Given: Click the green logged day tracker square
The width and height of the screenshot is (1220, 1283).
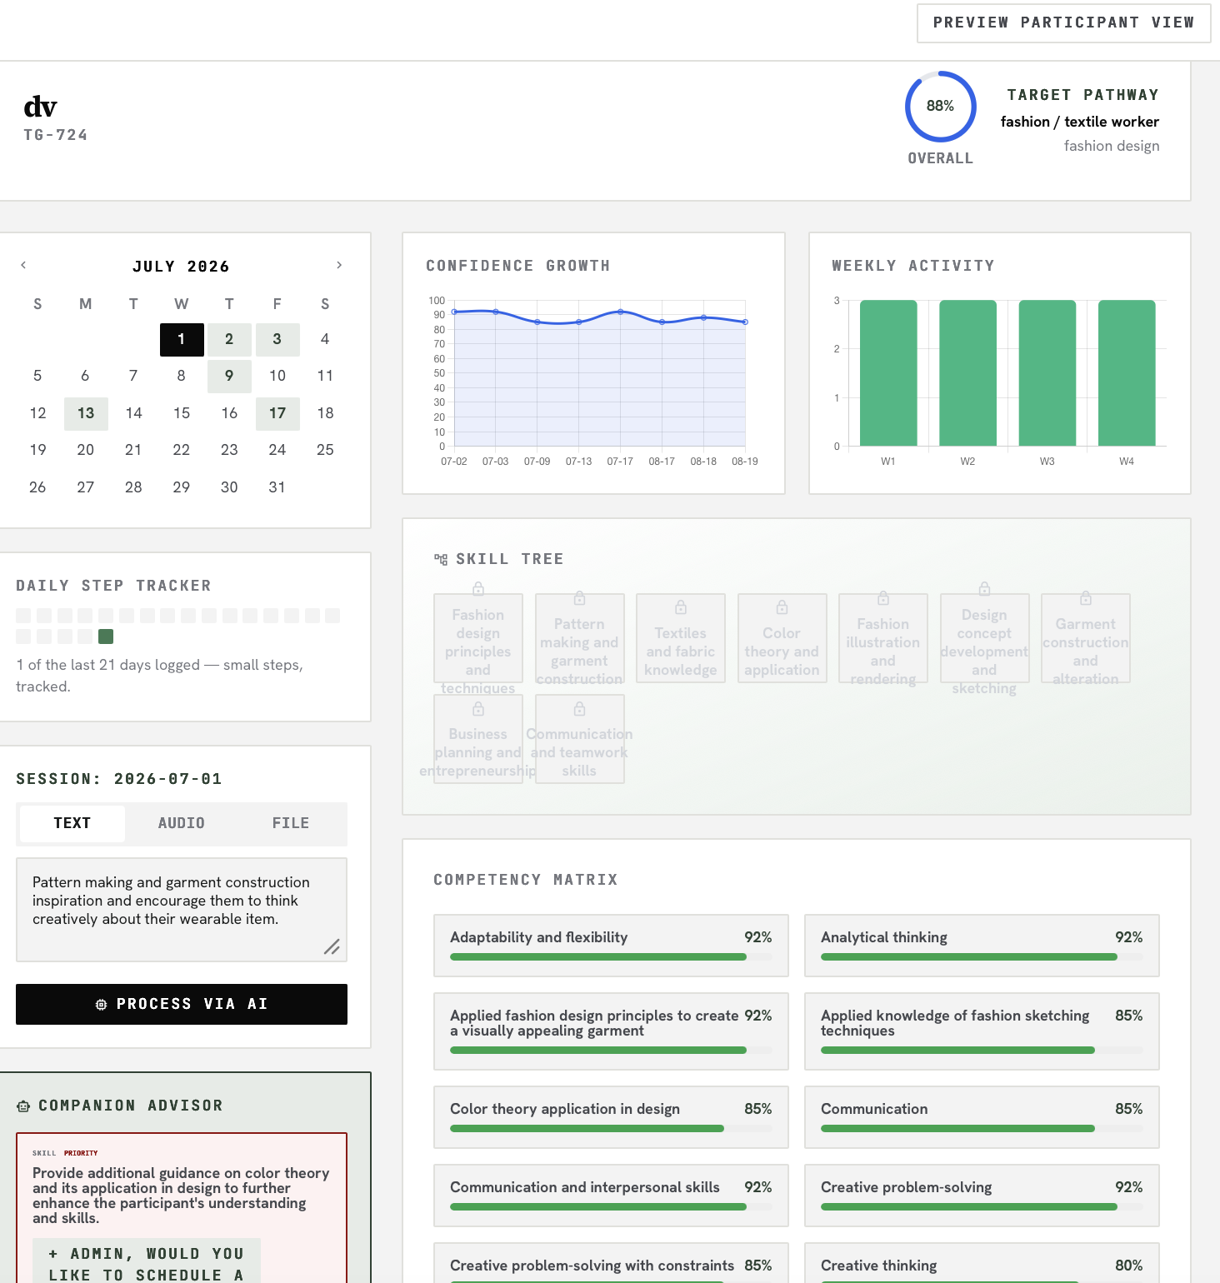Looking at the screenshot, I should 106,637.
